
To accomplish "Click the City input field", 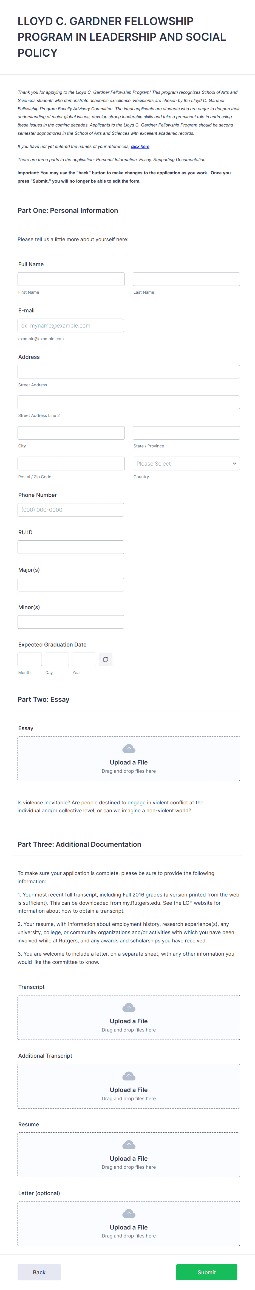I will [70, 432].
